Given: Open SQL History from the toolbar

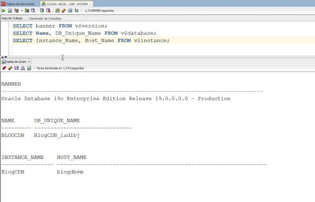Looking at the screenshot, I should click(70, 11).
